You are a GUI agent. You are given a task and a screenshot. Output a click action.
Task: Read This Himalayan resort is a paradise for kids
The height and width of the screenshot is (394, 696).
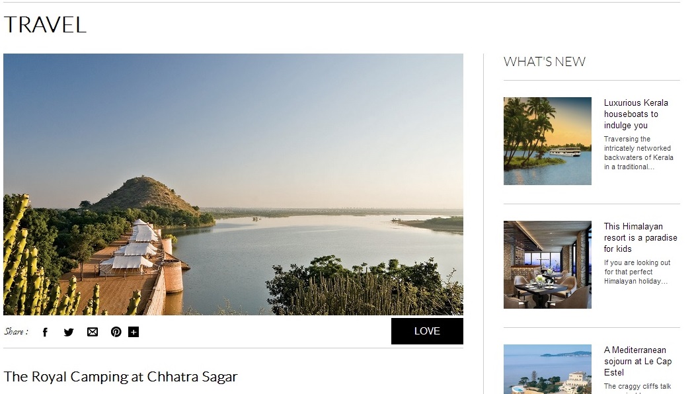pyautogui.click(x=640, y=237)
